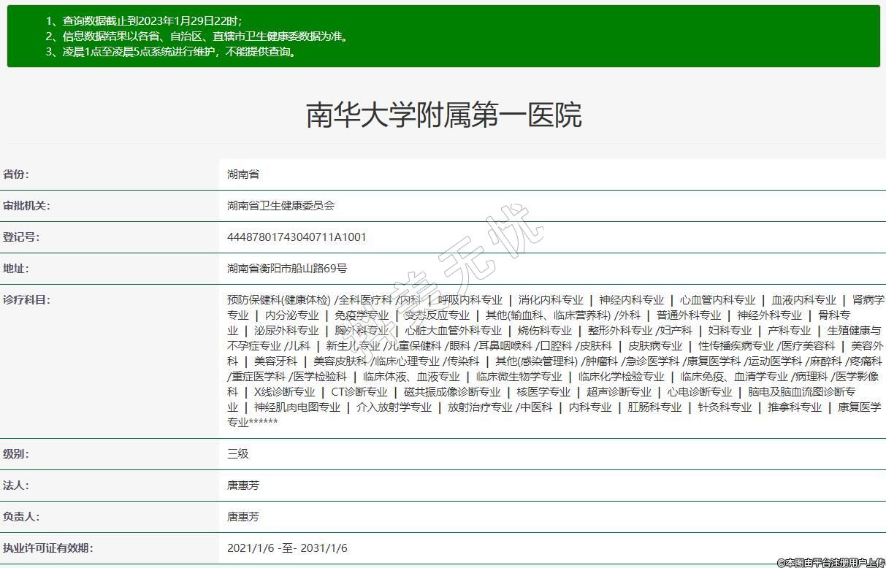The width and height of the screenshot is (886, 568).
Task: Click the 审批机关 row label
Action: [x=26, y=206]
